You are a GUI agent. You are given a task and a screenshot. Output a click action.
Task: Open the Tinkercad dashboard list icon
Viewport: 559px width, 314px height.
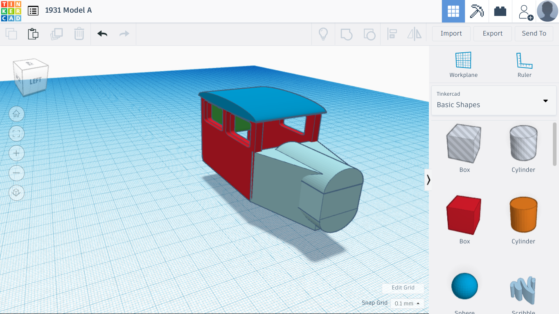(x=33, y=11)
